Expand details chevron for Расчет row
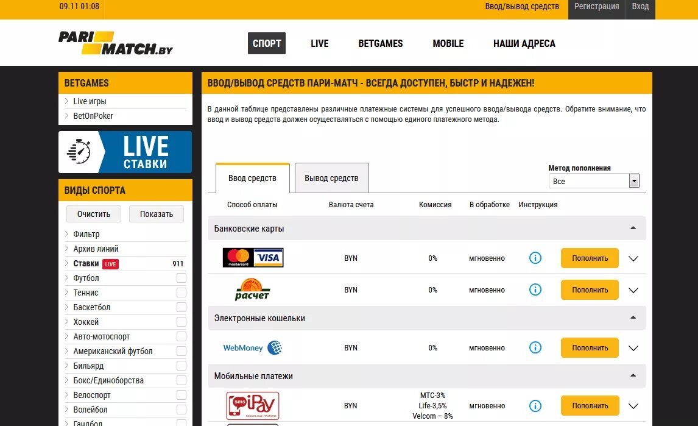Viewport: 698px width, 426px height. pyautogui.click(x=633, y=290)
